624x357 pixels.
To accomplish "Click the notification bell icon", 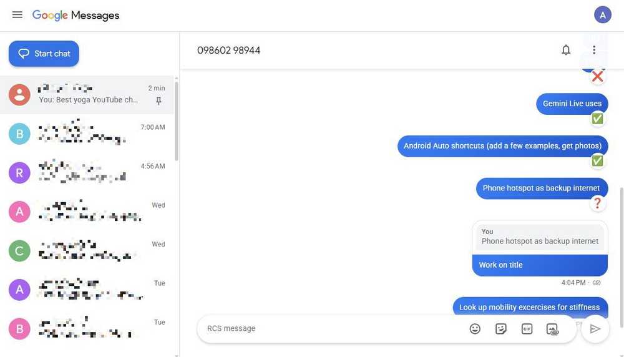I will click(565, 50).
